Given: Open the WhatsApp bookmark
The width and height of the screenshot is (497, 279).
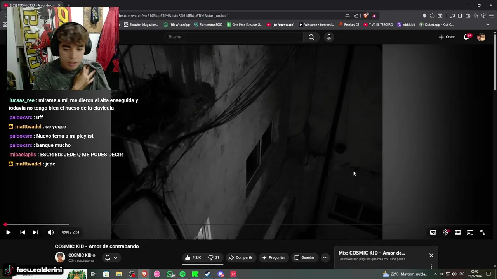Looking at the screenshot, I should [x=177, y=25].
